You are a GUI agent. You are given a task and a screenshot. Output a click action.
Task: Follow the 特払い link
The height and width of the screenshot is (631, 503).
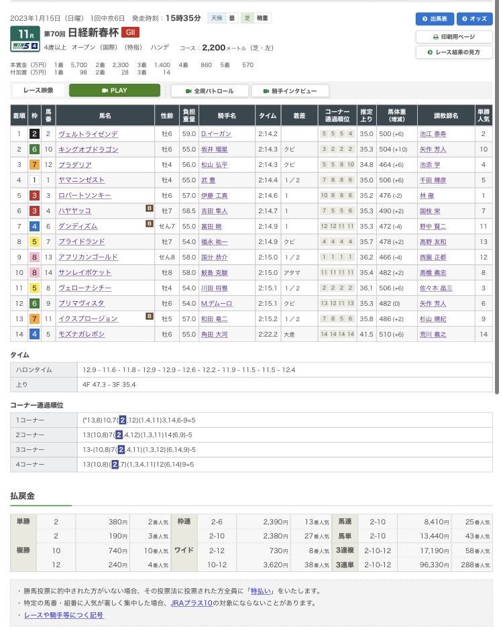260,591
